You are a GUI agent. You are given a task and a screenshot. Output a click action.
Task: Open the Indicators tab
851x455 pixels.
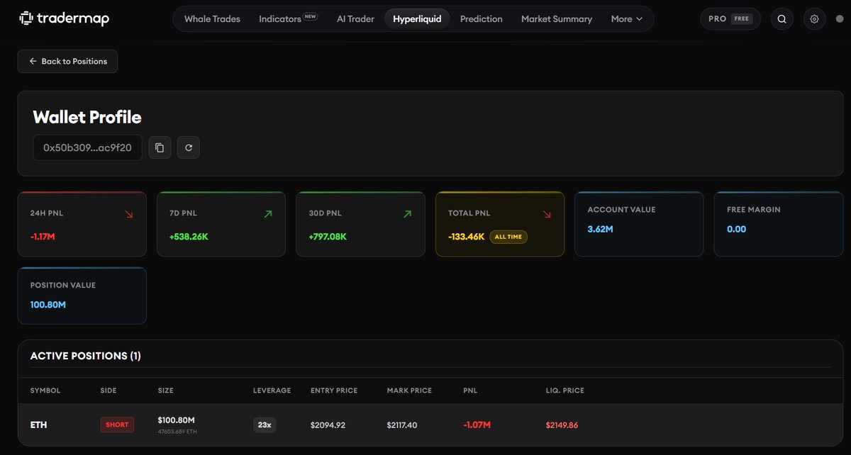[280, 19]
